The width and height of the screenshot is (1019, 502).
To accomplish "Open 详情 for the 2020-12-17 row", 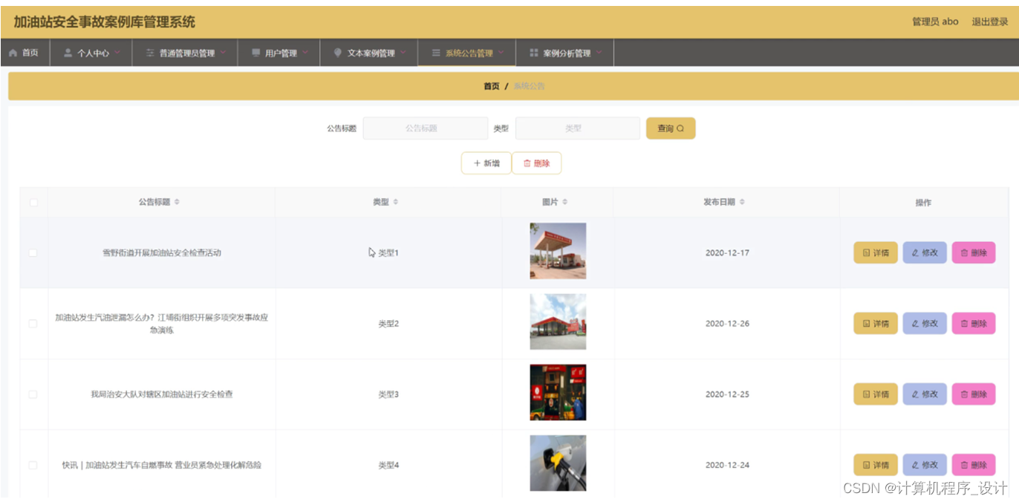I will (x=876, y=253).
